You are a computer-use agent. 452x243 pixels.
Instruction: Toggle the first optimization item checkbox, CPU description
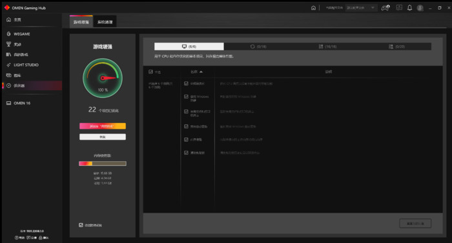point(186,84)
